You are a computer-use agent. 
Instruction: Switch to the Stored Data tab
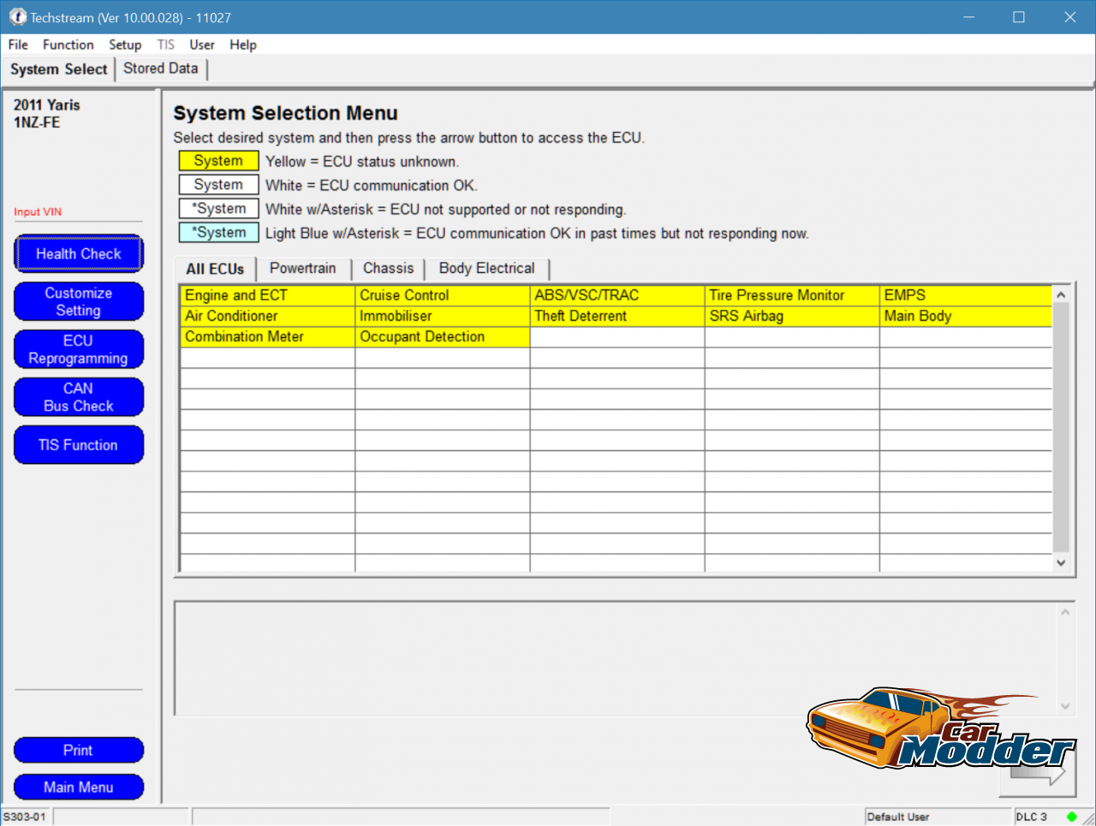click(x=161, y=68)
